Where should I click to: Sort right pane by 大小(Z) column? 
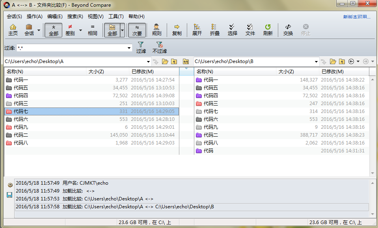tap(298, 72)
